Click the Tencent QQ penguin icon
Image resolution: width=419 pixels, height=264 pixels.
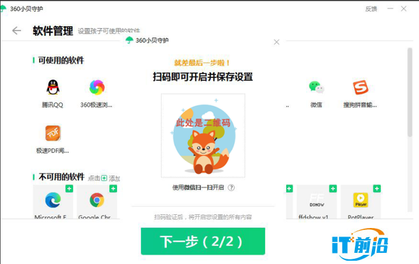(x=53, y=88)
